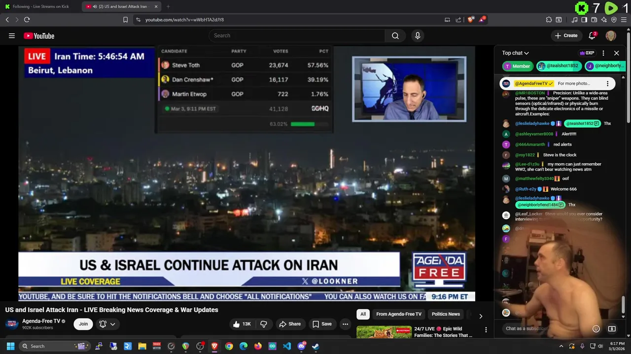Close the live chat panel
631x354 pixels.
616,53
